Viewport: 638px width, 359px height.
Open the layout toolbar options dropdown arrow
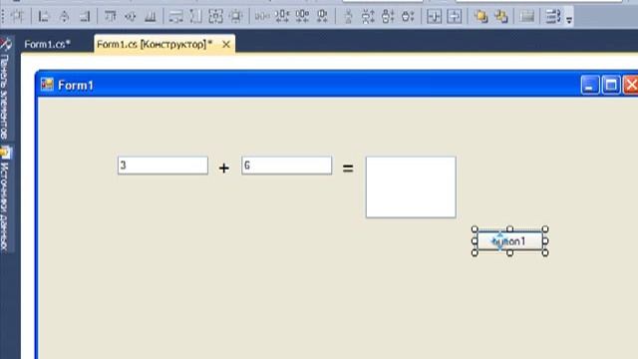[569, 20]
